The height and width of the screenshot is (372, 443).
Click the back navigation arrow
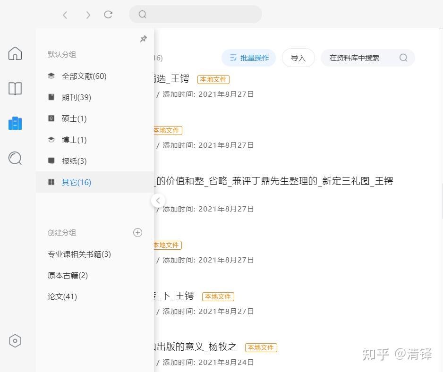click(65, 15)
